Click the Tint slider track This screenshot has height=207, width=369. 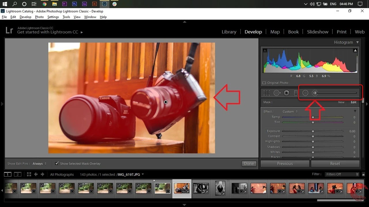tap(312, 122)
